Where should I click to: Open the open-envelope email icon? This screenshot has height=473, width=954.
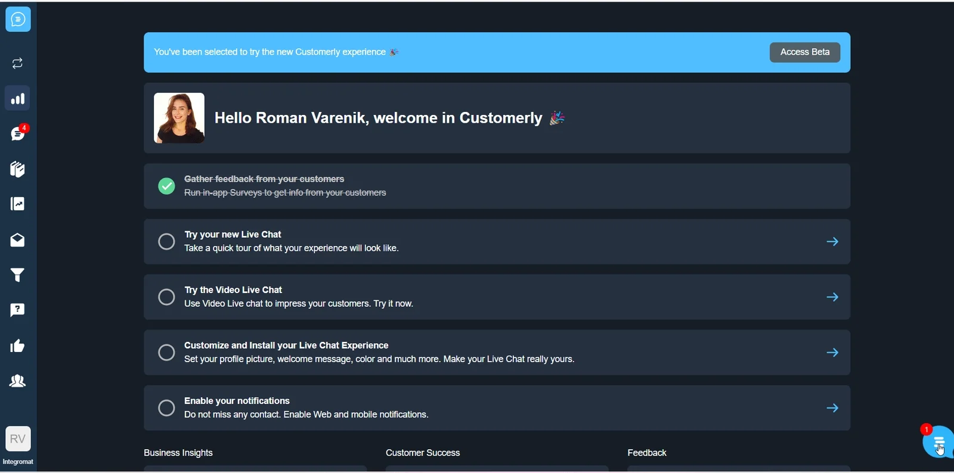click(17, 240)
